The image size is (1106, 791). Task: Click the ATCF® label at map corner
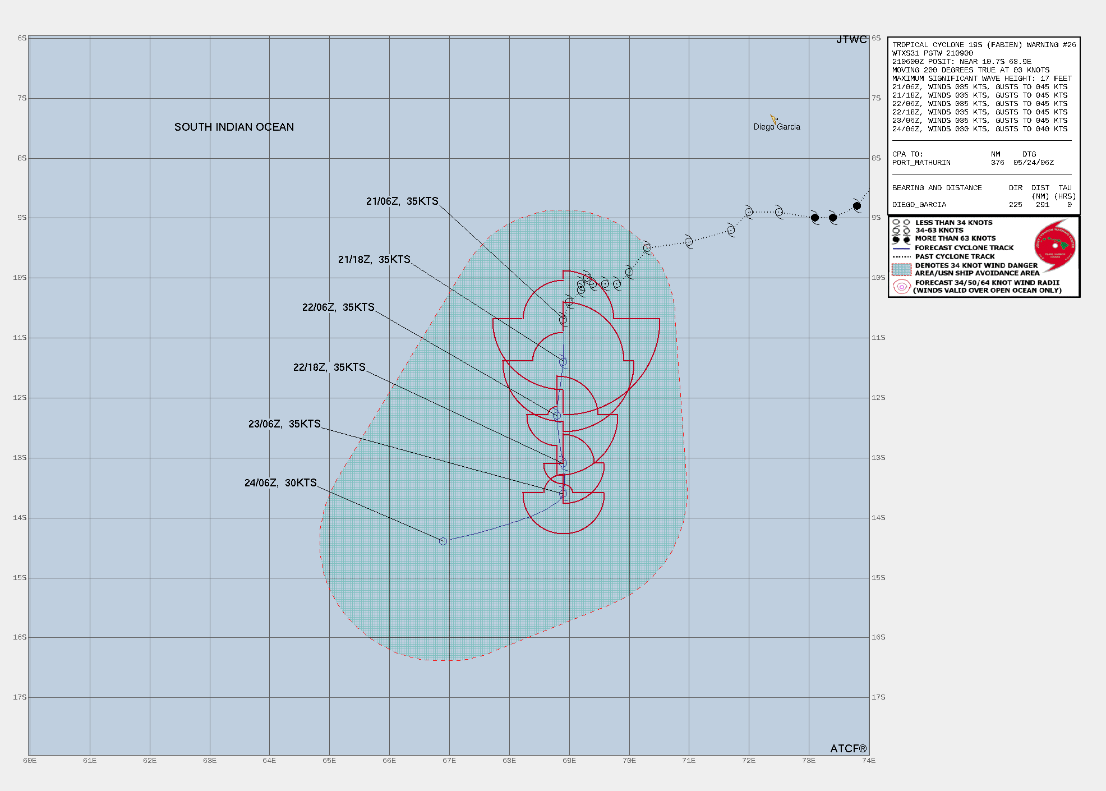848,749
